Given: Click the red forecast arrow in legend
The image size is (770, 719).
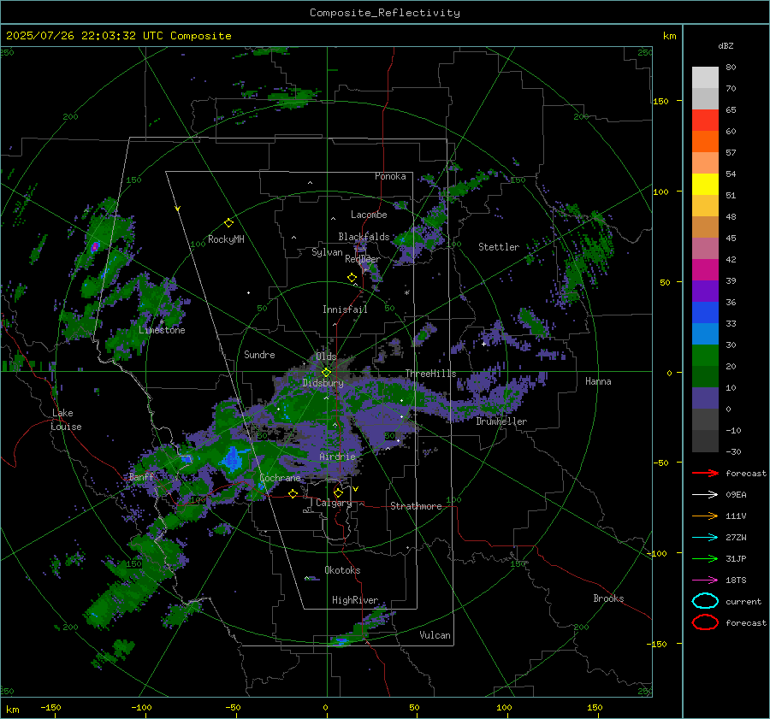Looking at the screenshot, I should tap(705, 473).
